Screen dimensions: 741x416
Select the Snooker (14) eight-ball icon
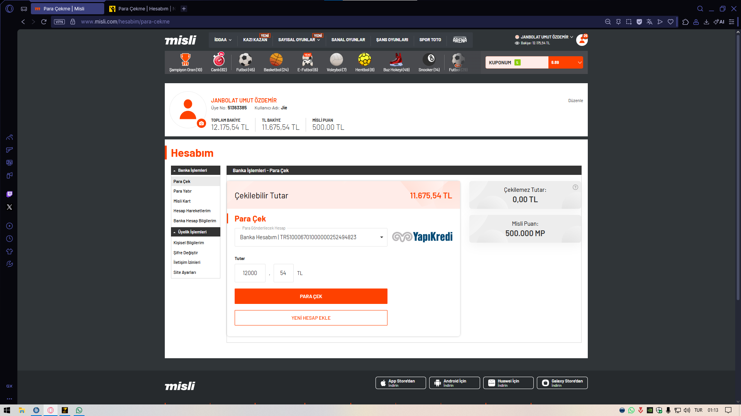(x=429, y=59)
